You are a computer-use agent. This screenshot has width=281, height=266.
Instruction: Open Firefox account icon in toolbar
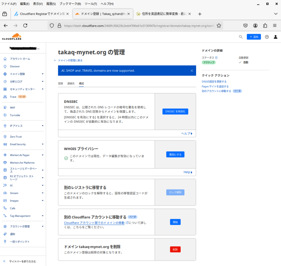[x=255, y=26]
